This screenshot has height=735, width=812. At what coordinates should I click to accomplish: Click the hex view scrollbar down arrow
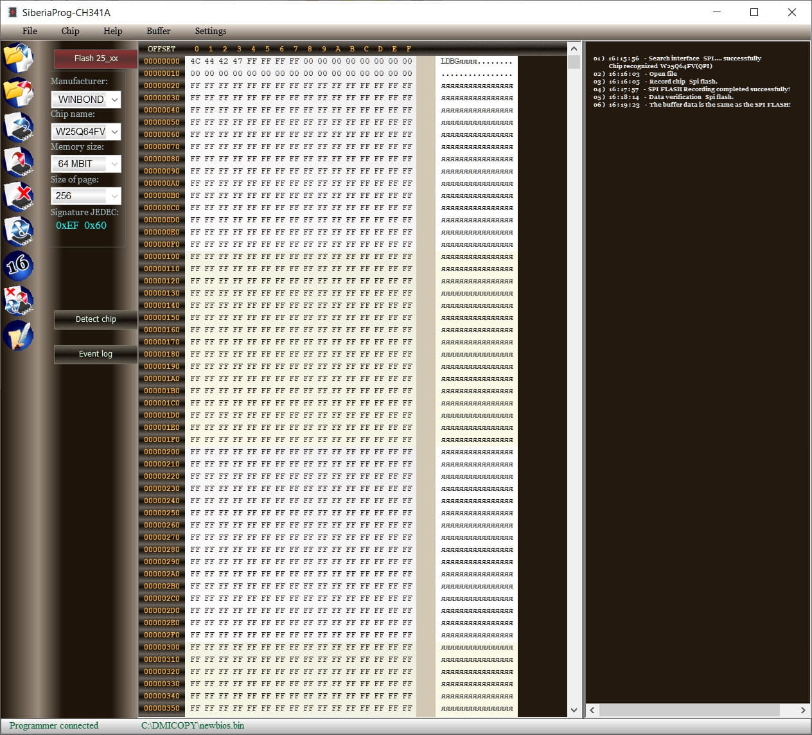pyautogui.click(x=574, y=710)
